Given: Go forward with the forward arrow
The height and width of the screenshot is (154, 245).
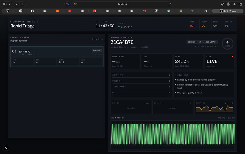Looking at the screenshot, I should [22, 4].
